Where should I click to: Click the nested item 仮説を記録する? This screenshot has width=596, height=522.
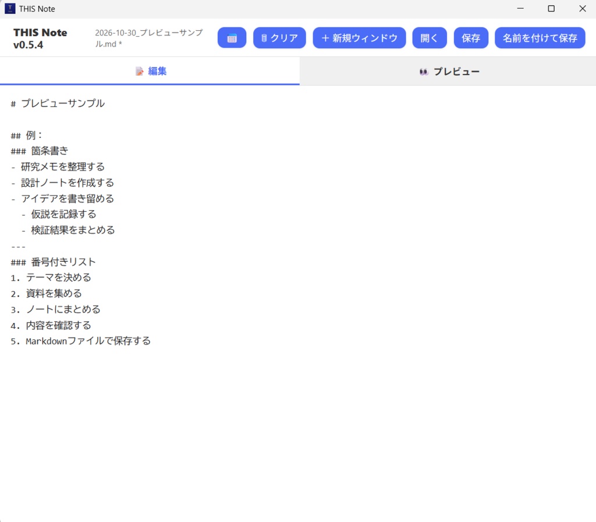point(59,214)
